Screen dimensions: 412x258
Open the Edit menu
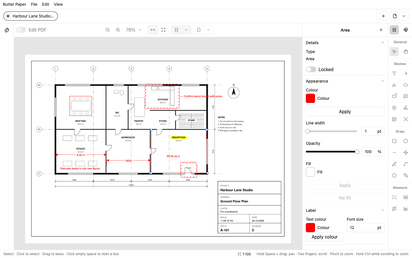pyautogui.click(x=45, y=4)
